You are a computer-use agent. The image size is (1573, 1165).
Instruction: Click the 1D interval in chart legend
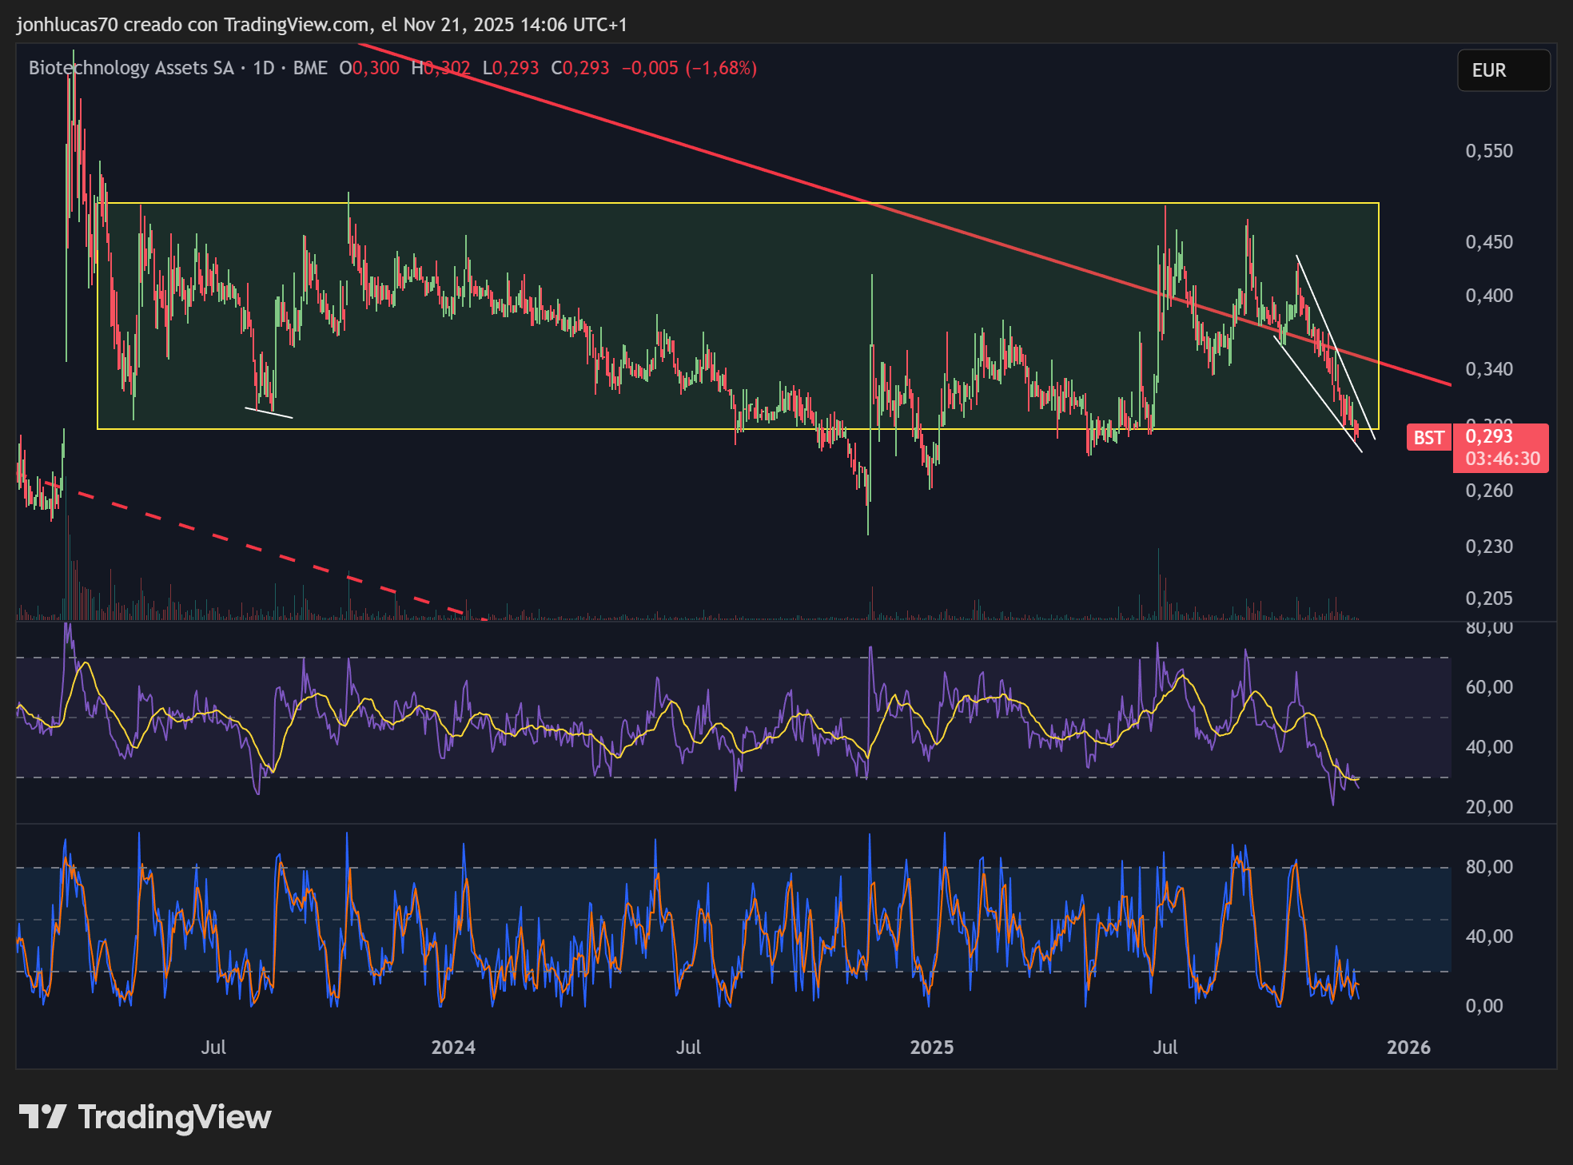tap(263, 68)
